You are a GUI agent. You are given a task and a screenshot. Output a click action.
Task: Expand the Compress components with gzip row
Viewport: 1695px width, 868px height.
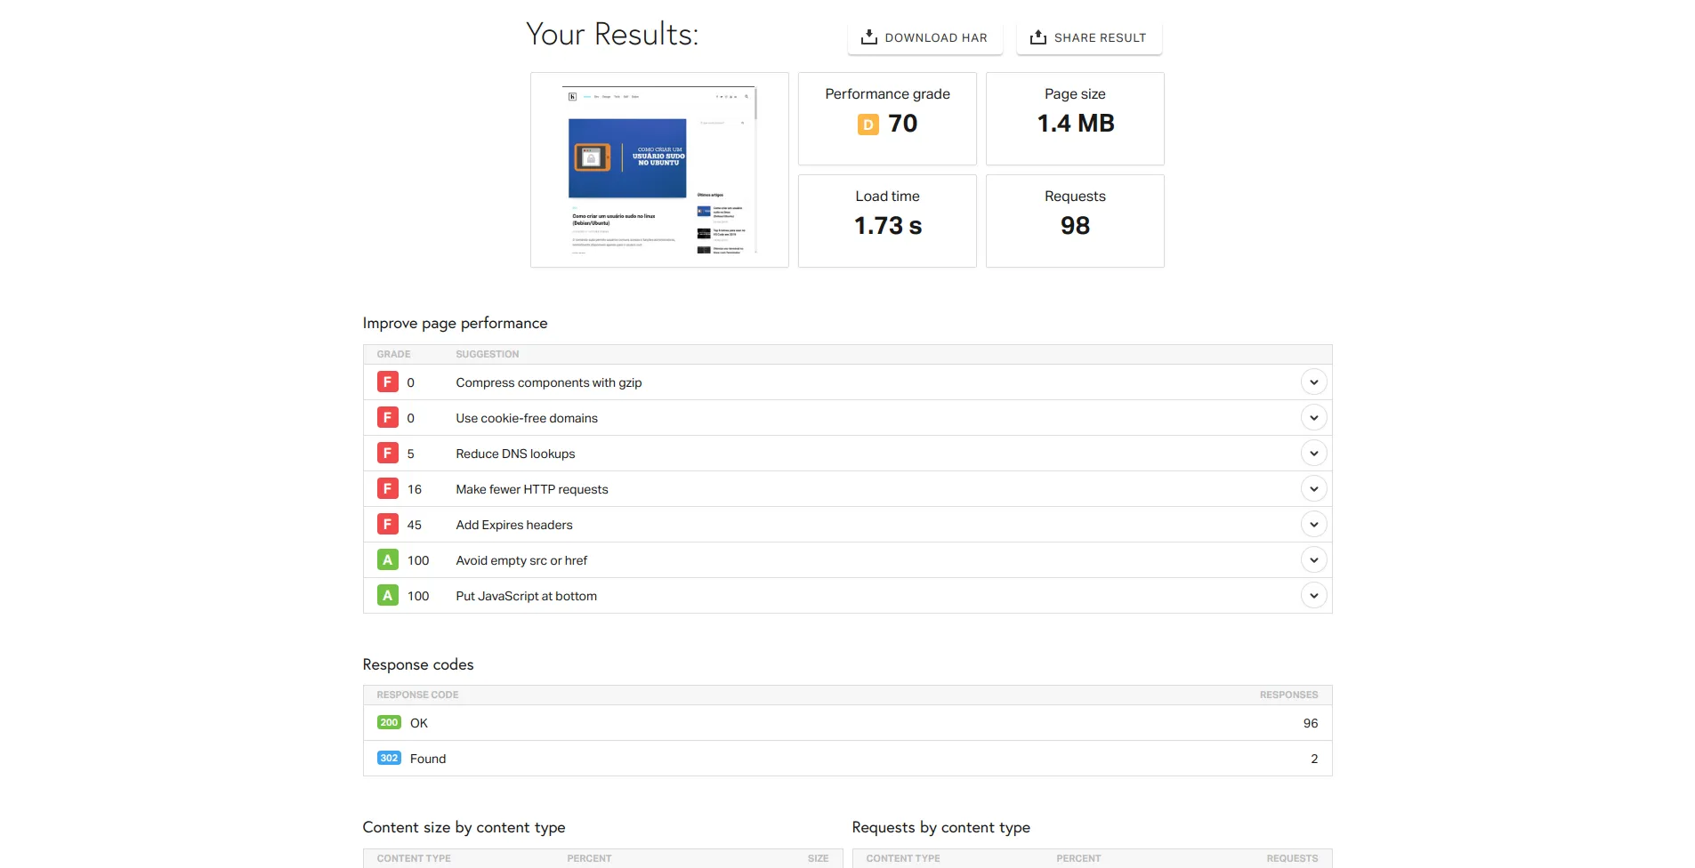(x=1313, y=382)
